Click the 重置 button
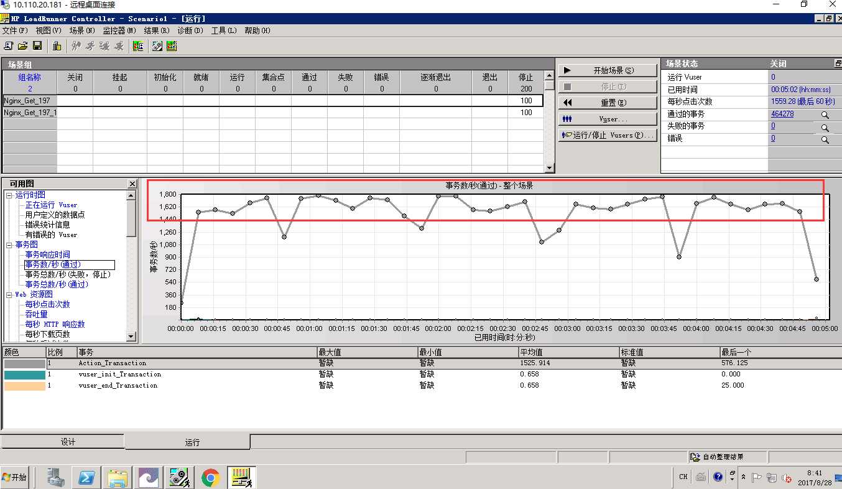842x489 pixels. (x=608, y=103)
